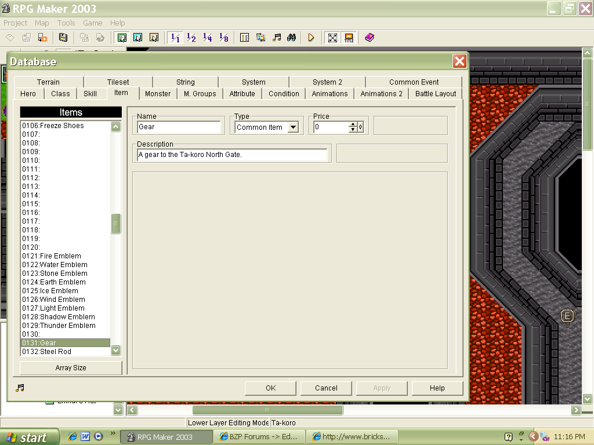Click the Array Size button
Viewport: 594px width, 445px height.
point(71,368)
